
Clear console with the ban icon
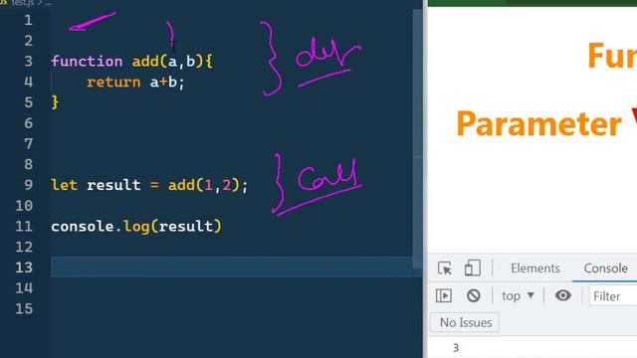pyautogui.click(x=474, y=295)
